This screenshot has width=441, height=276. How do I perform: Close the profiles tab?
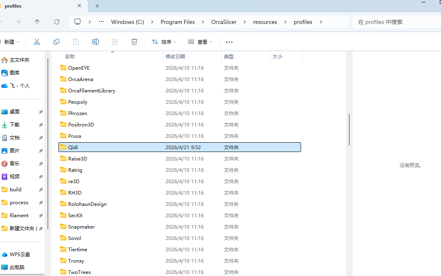pyautogui.click(x=79, y=6)
